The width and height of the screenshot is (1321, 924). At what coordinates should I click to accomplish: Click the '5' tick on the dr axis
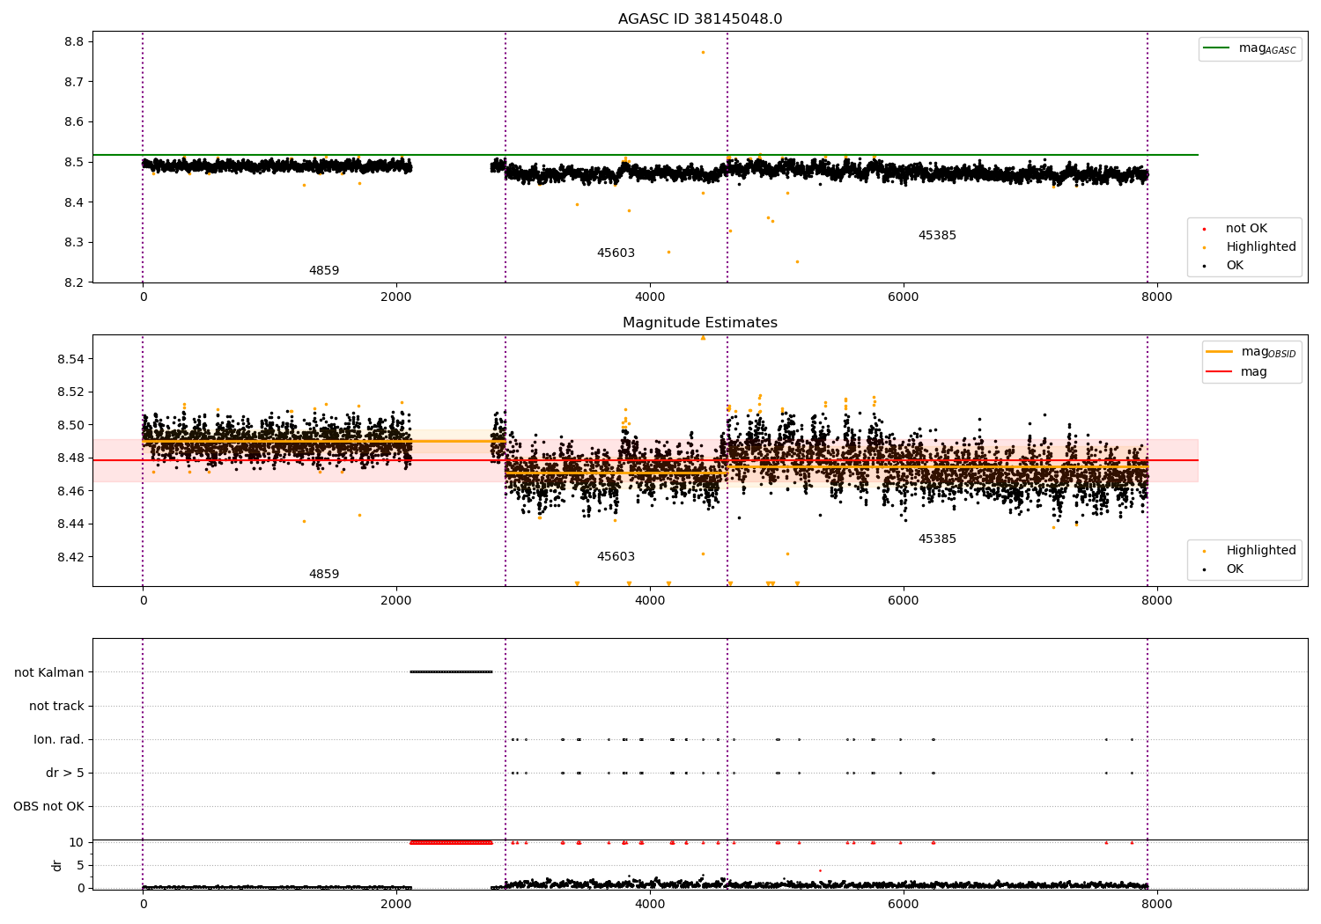click(x=80, y=866)
